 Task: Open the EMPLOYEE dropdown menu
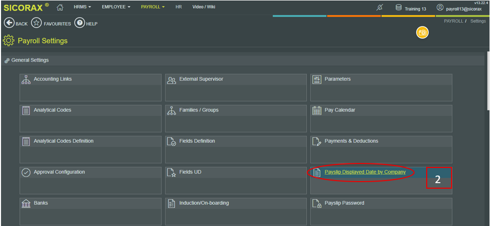116,8
